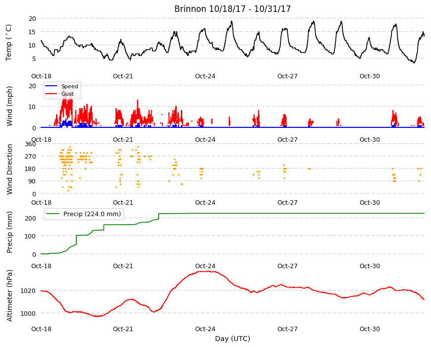Click the blue Speed legend line swatch

(x=51, y=86)
